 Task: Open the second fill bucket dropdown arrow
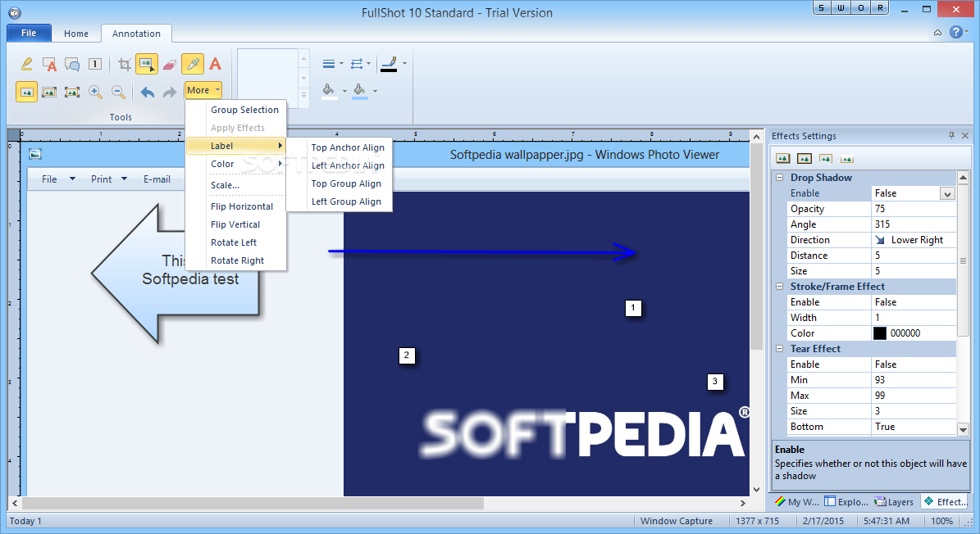[x=375, y=91]
